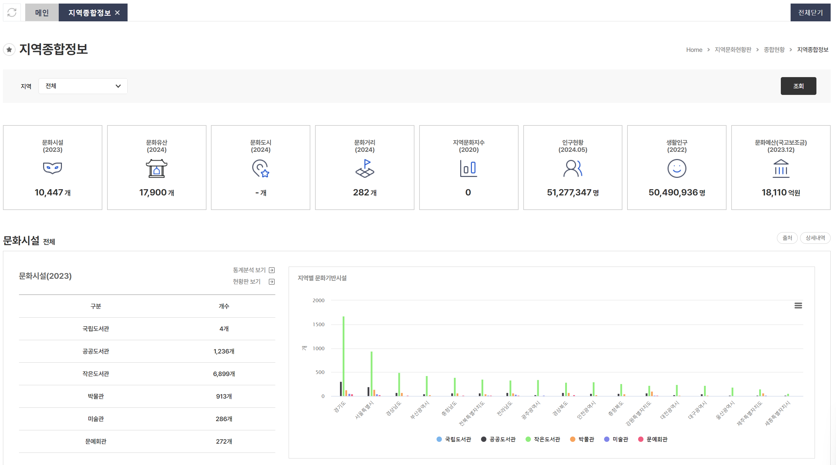
Task: Click the refresh icon at top left
Action: (12, 12)
